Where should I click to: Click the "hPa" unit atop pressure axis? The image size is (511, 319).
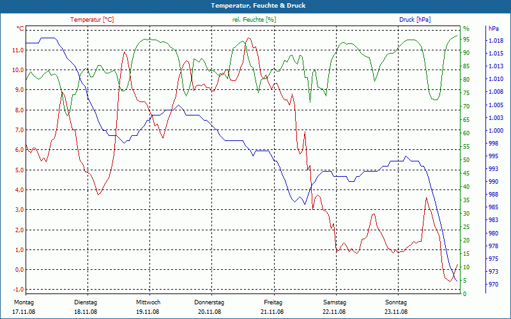click(x=493, y=29)
